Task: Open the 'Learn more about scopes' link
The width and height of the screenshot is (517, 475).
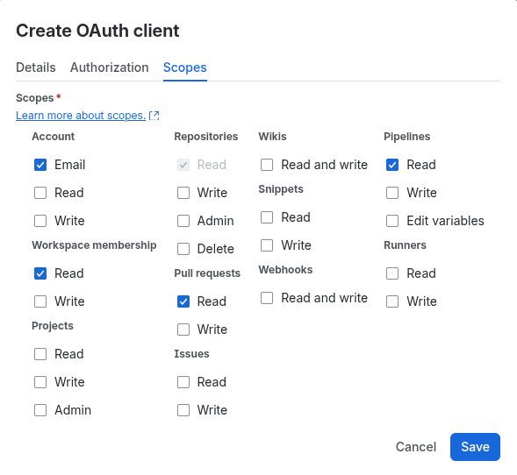Action: [x=81, y=115]
